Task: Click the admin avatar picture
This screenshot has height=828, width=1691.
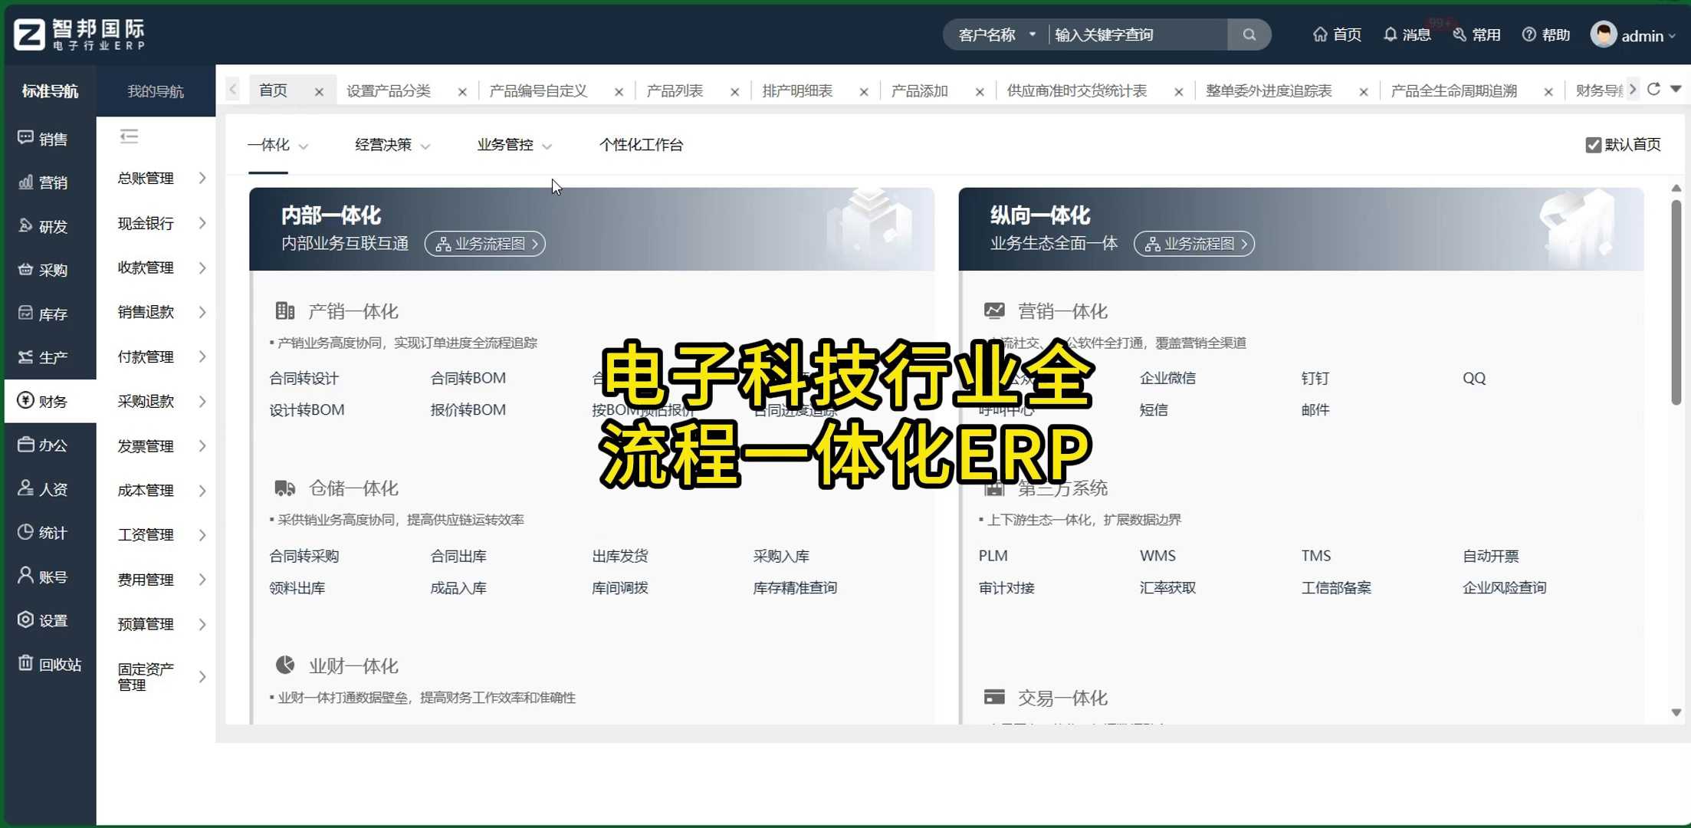Action: click(x=1603, y=34)
